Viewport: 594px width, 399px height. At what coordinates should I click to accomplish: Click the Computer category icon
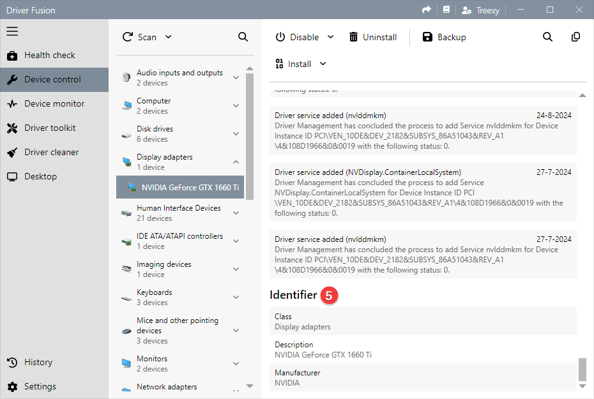126,105
